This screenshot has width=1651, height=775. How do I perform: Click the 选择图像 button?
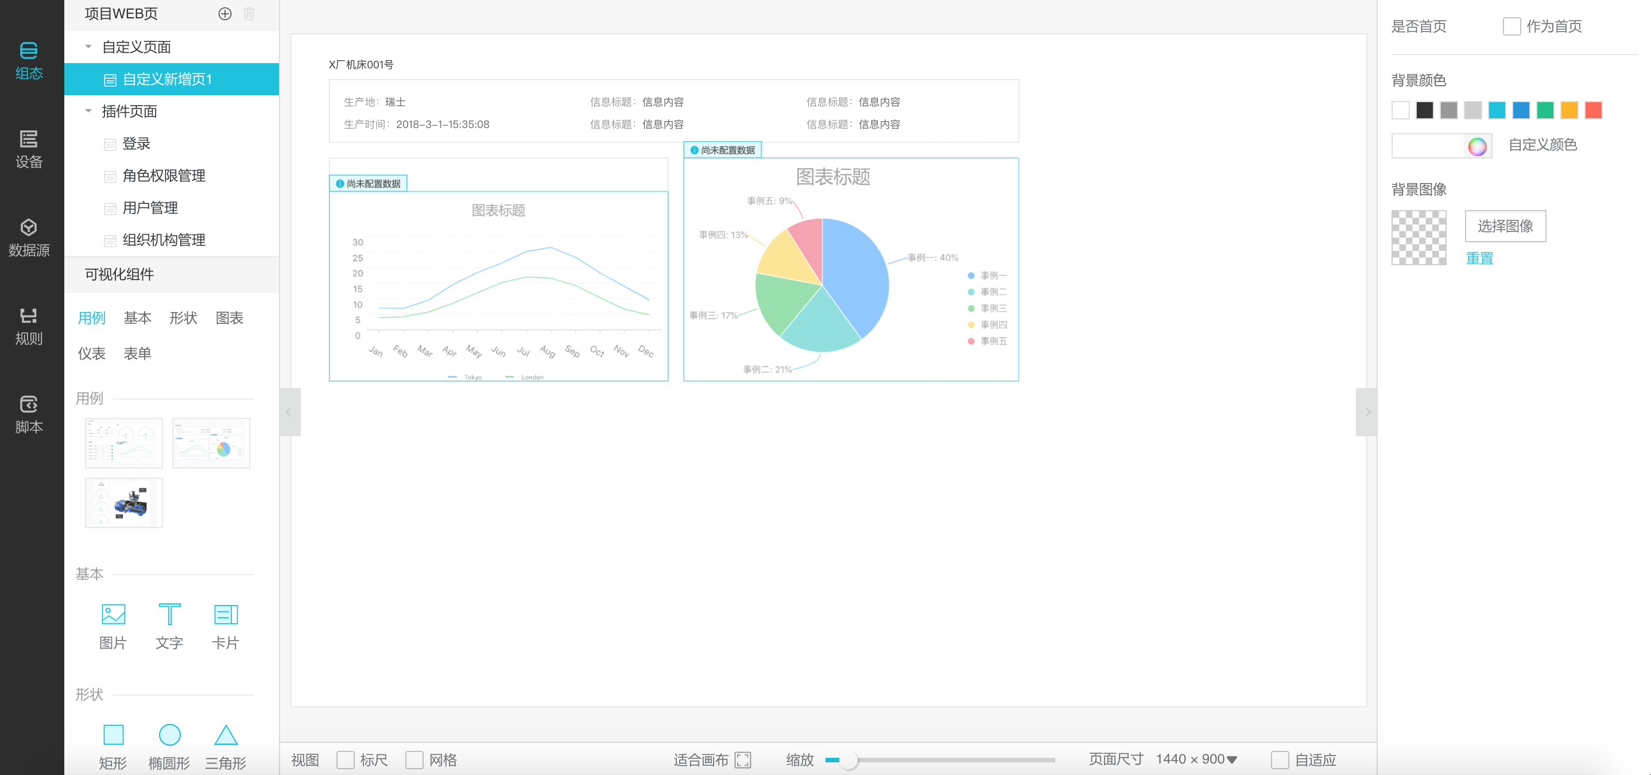(x=1505, y=226)
